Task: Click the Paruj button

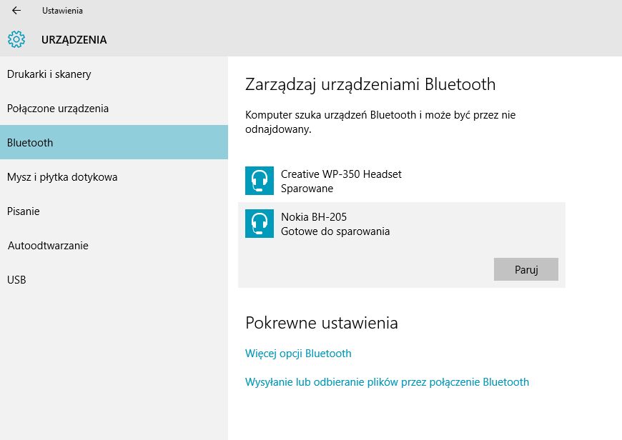Action: click(526, 269)
